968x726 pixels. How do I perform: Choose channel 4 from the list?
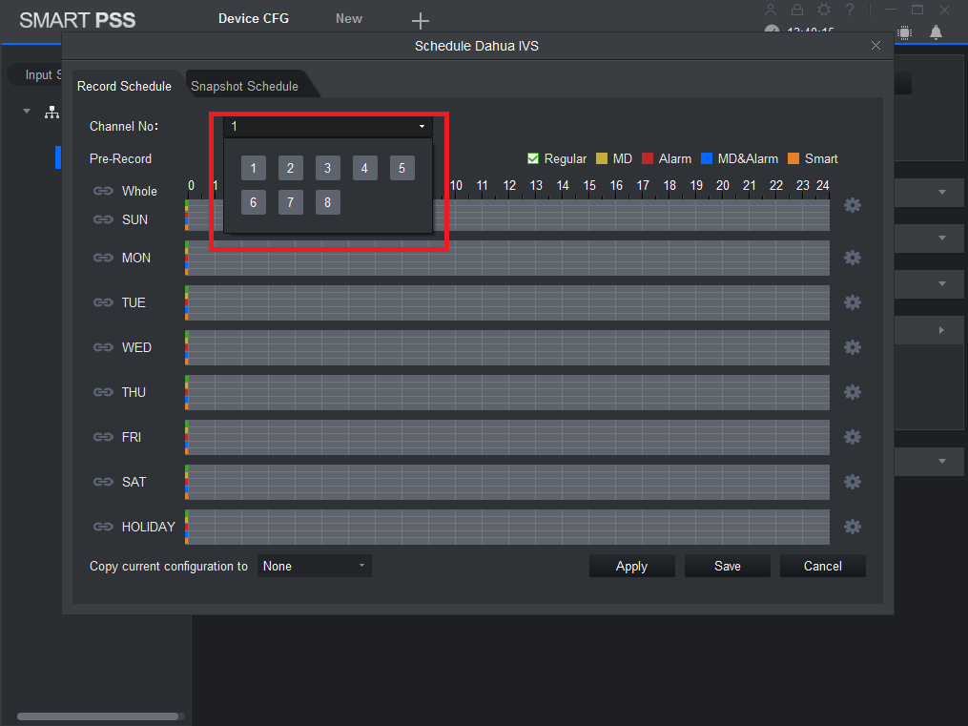[365, 168]
